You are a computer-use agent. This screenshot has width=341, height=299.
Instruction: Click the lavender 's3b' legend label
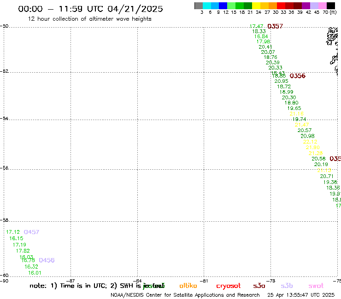287,286
